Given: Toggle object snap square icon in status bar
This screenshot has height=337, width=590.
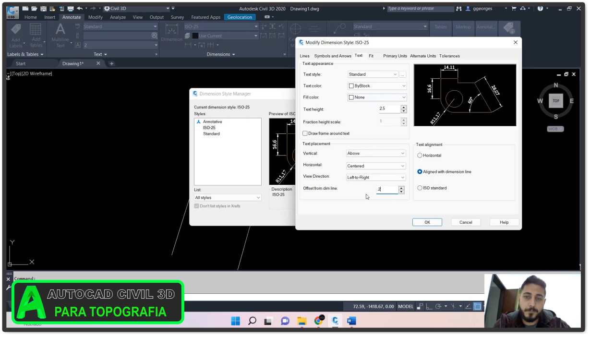Looking at the screenshot, I should point(477,306).
